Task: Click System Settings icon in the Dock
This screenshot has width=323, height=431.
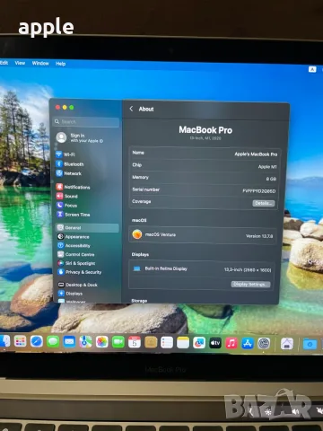Action: 264,344
